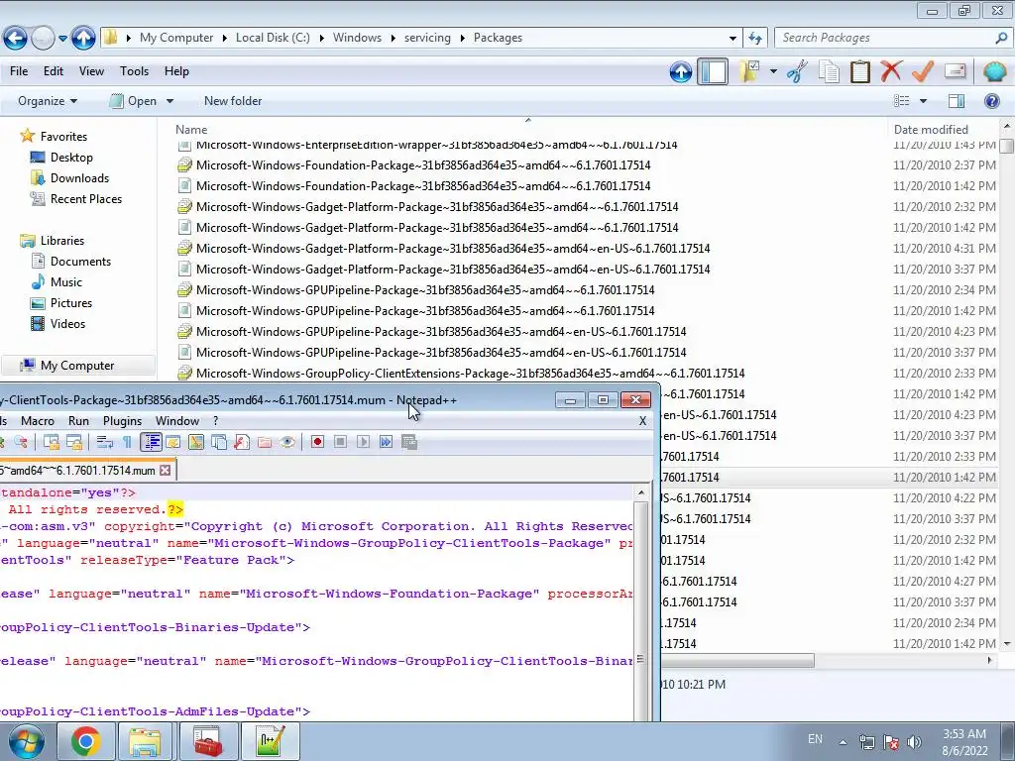Select My Computer in navigation pane

(77, 366)
